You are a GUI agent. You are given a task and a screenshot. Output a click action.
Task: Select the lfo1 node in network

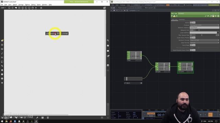coord(134,56)
